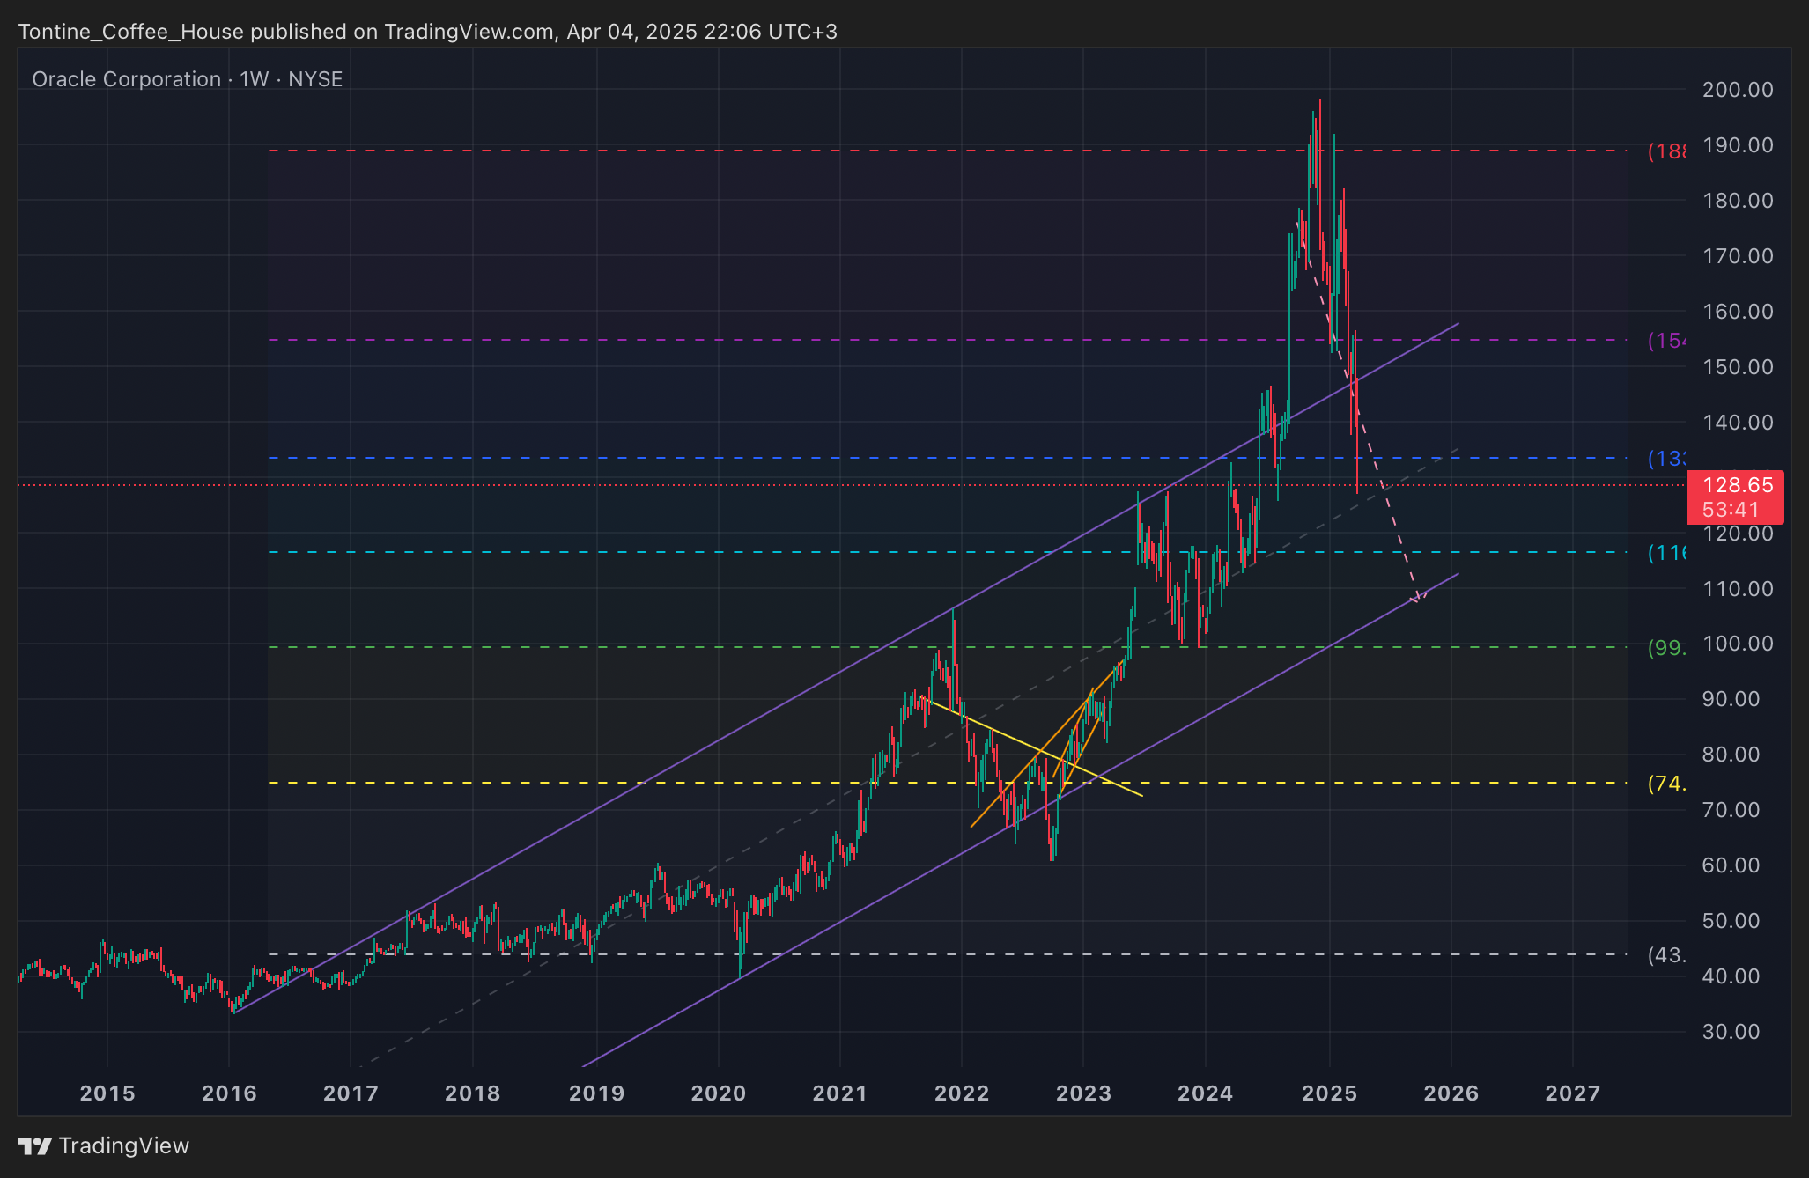Click the countdown "53:41" under current price
This screenshot has width=1809, height=1178.
tap(1731, 510)
